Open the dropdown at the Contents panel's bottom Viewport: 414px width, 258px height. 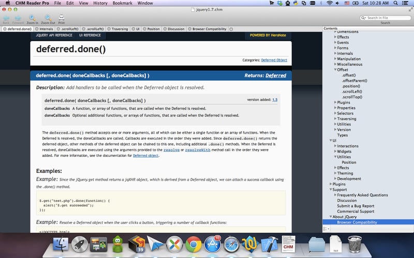click(327, 229)
